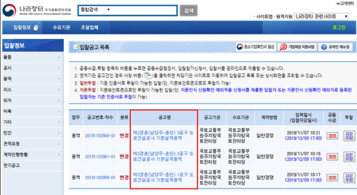Click 지문투찰 icon for the 1공구 row

pos(349,178)
